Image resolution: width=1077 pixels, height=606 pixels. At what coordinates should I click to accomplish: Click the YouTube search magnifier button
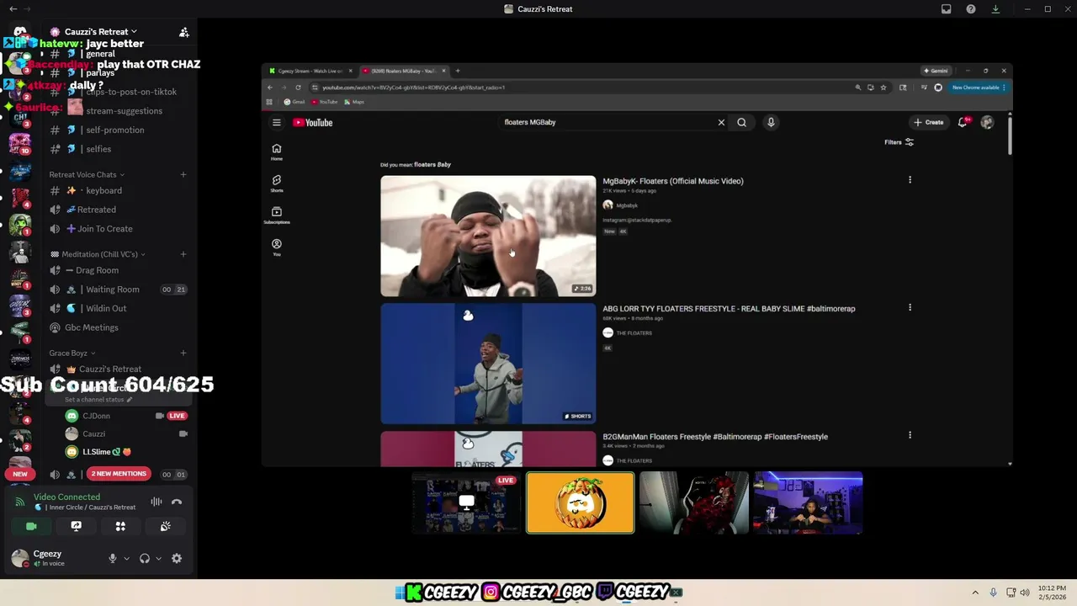click(741, 122)
